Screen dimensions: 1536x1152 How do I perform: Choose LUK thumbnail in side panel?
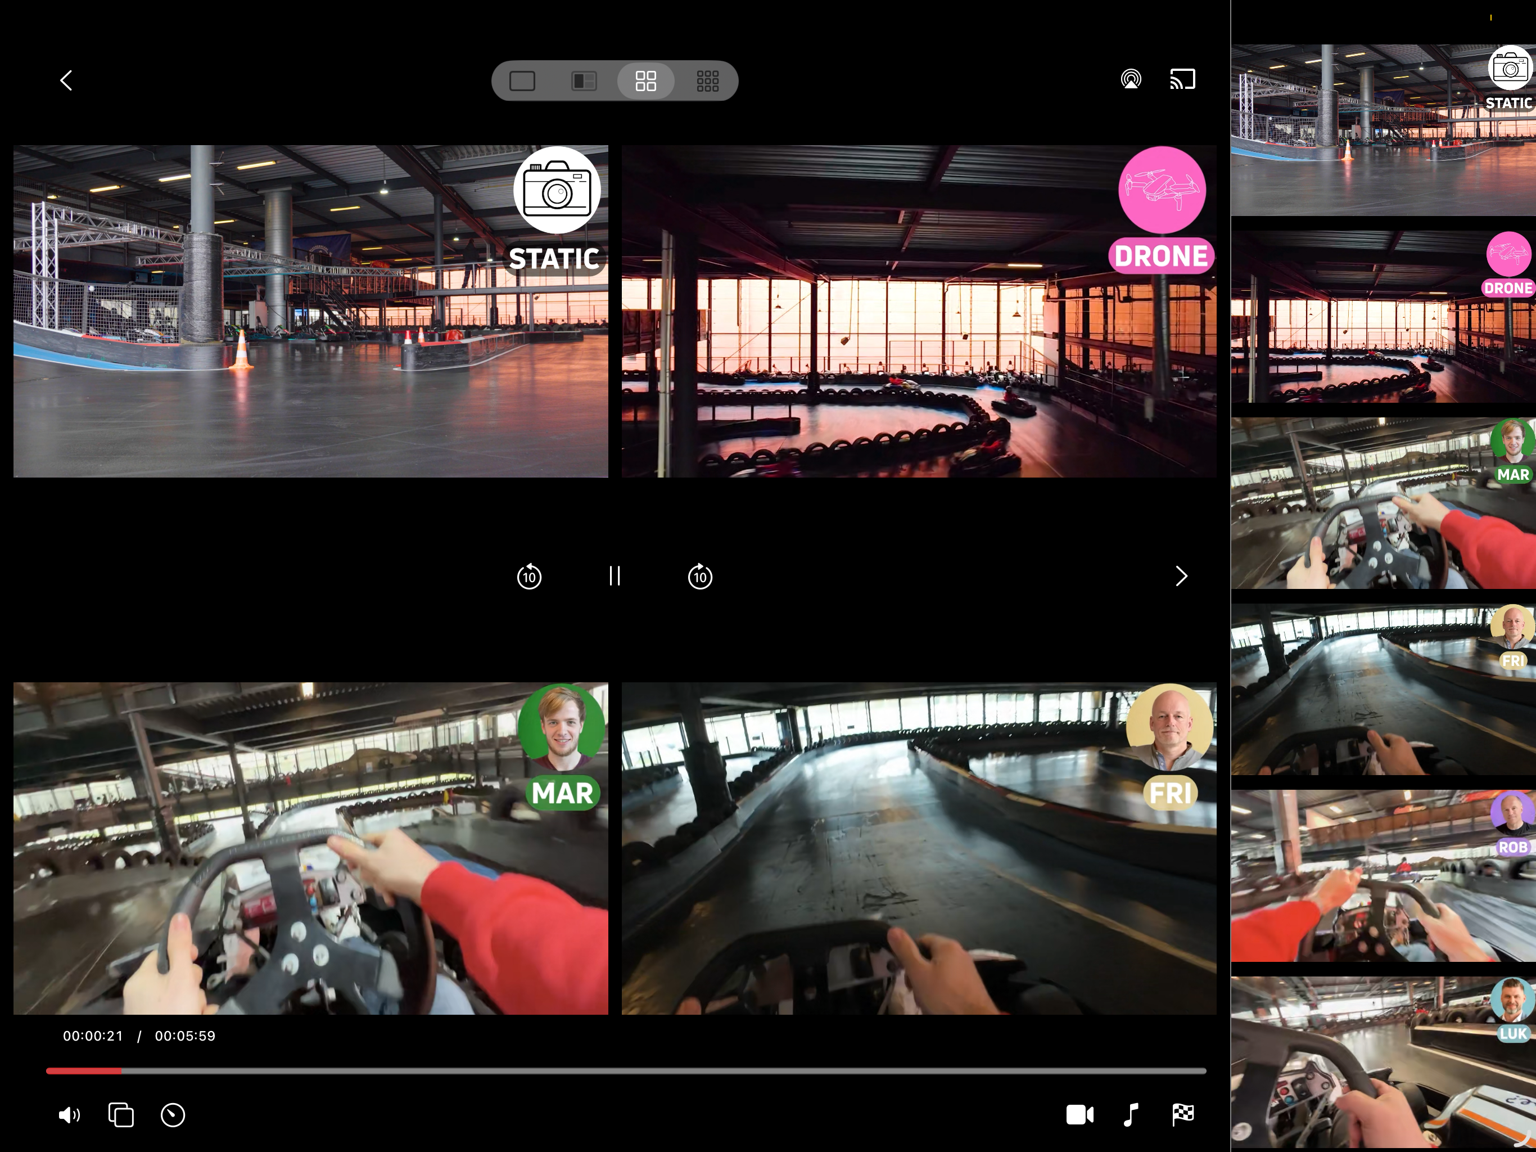tap(1383, 1063)
